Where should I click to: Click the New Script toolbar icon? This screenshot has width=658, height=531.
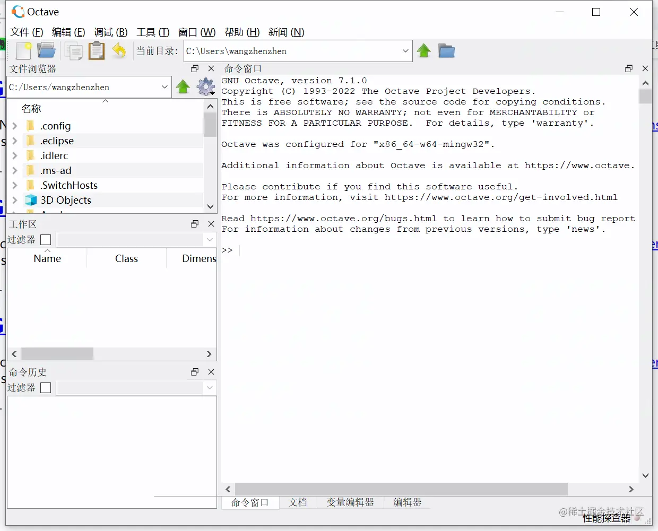point(23,51)
